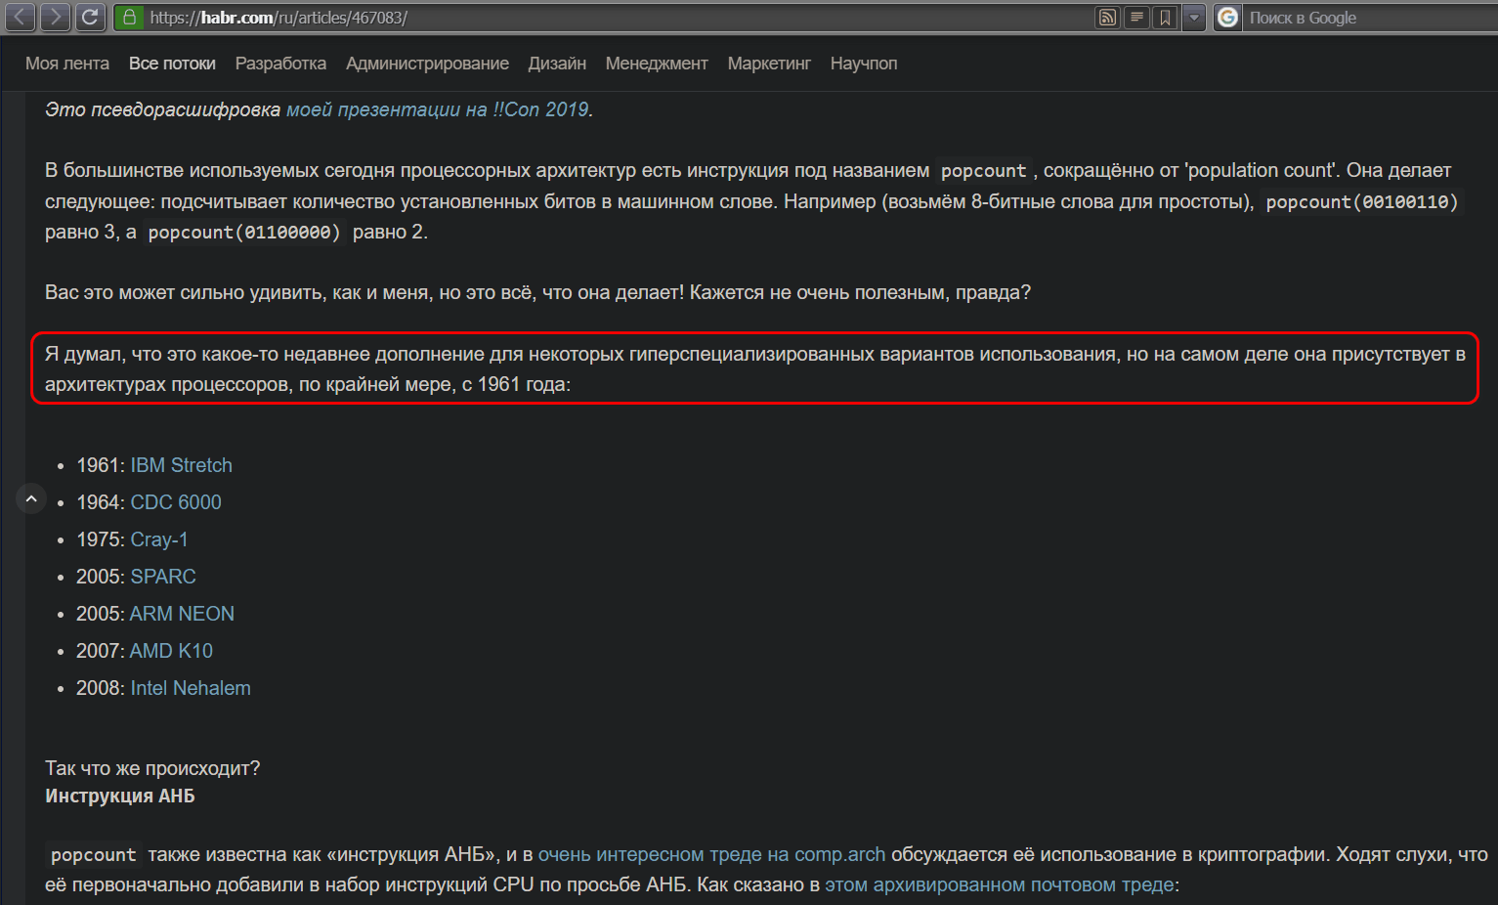Click the Google search engine icon
The image size is (1498, 905).
[x=1228, y=17]
